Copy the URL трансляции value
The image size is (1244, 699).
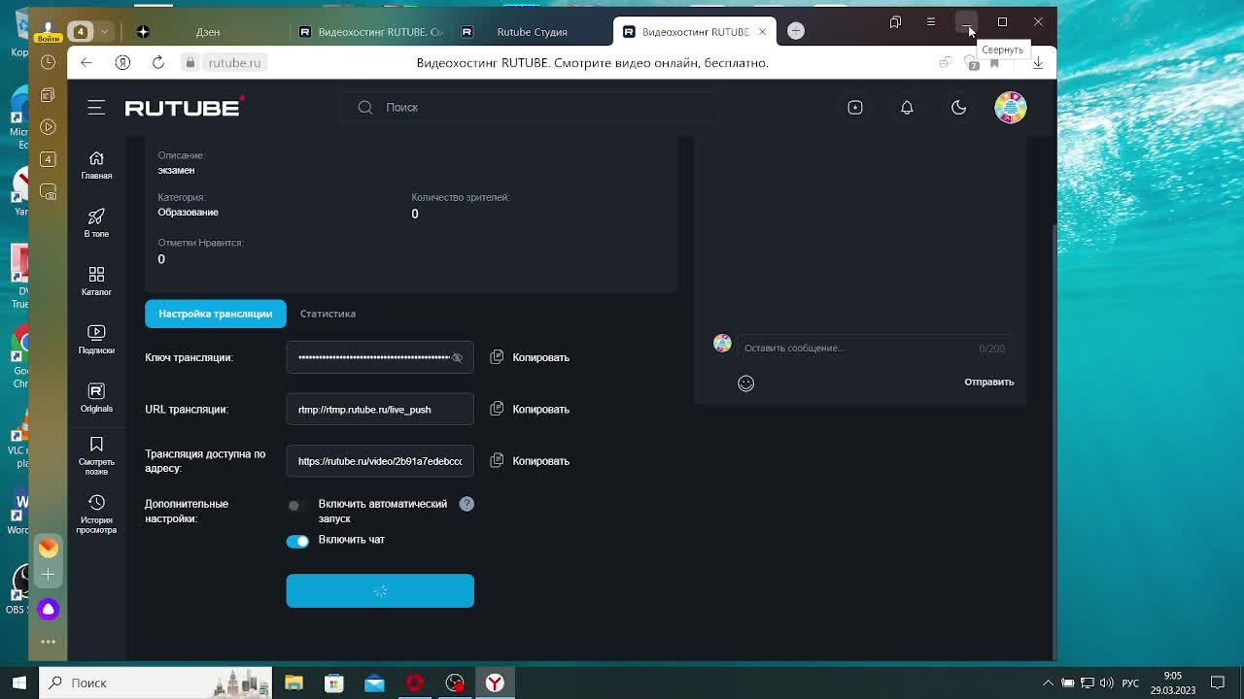(530, 409)
